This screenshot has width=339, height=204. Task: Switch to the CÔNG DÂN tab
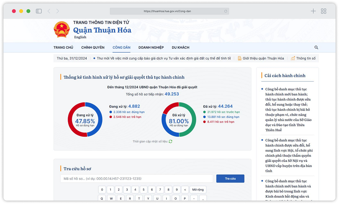(x=121, y=47)
